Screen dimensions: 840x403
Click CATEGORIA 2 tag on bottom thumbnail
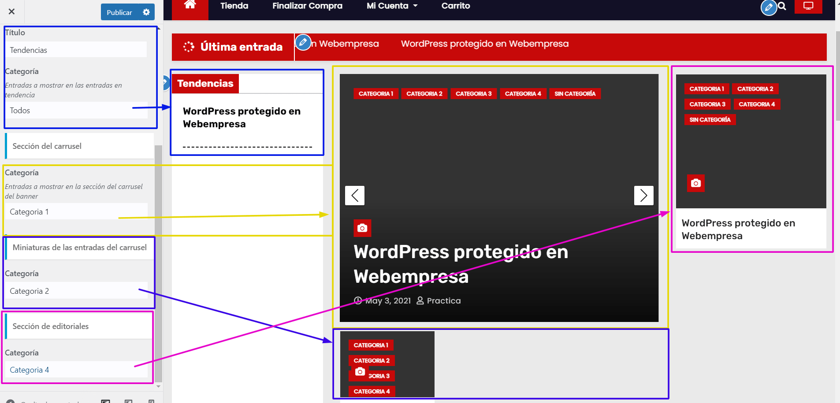pyautogui.click(x=372, y=361)
